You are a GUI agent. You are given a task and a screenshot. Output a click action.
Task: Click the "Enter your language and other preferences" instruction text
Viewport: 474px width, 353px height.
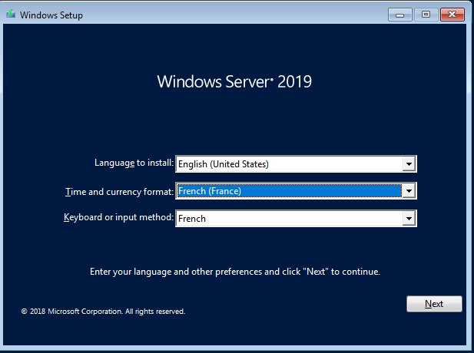(235, 272)
